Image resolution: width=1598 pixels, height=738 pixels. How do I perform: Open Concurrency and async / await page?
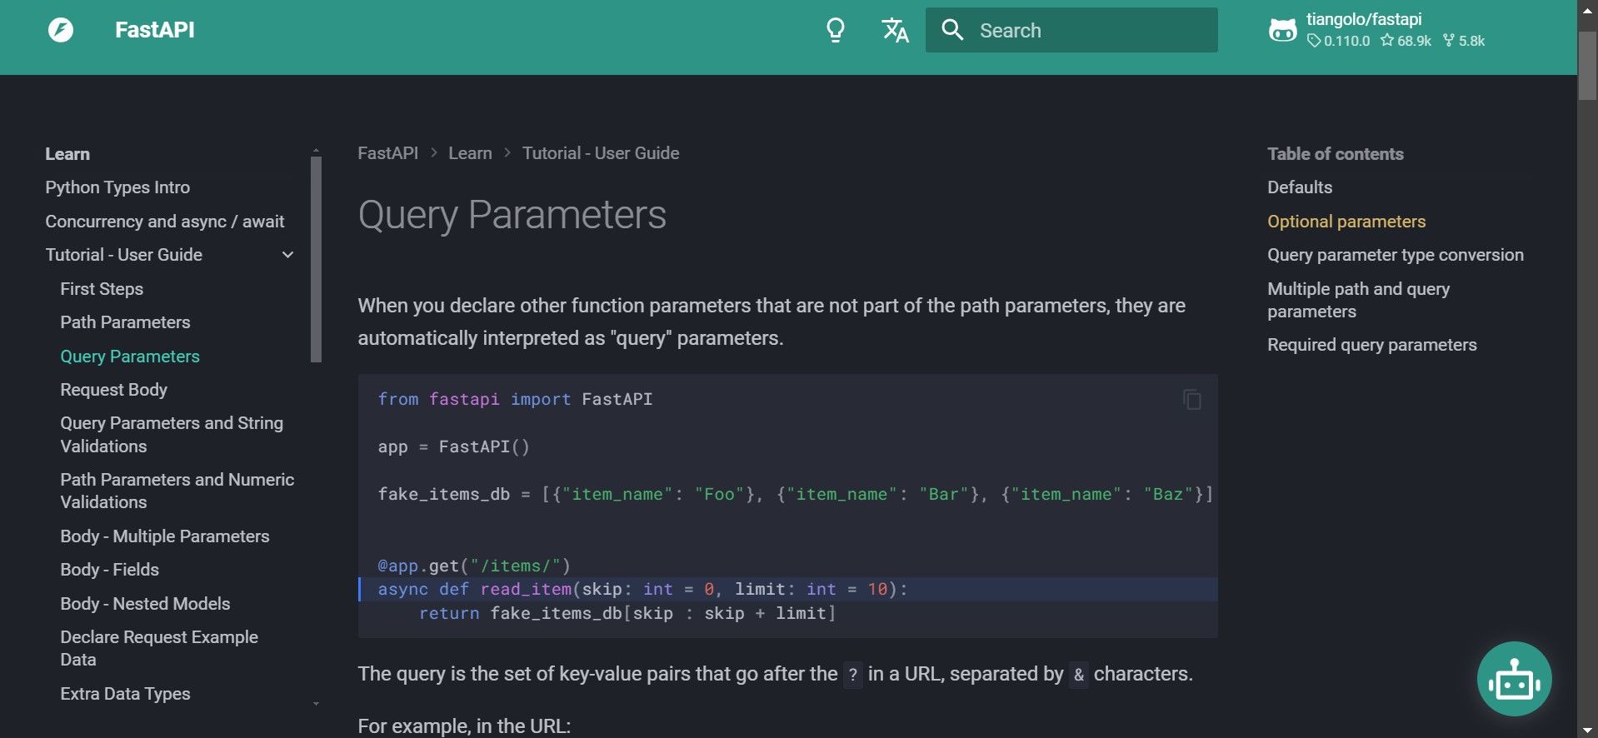pyautogui.click(x=165, y=222)
